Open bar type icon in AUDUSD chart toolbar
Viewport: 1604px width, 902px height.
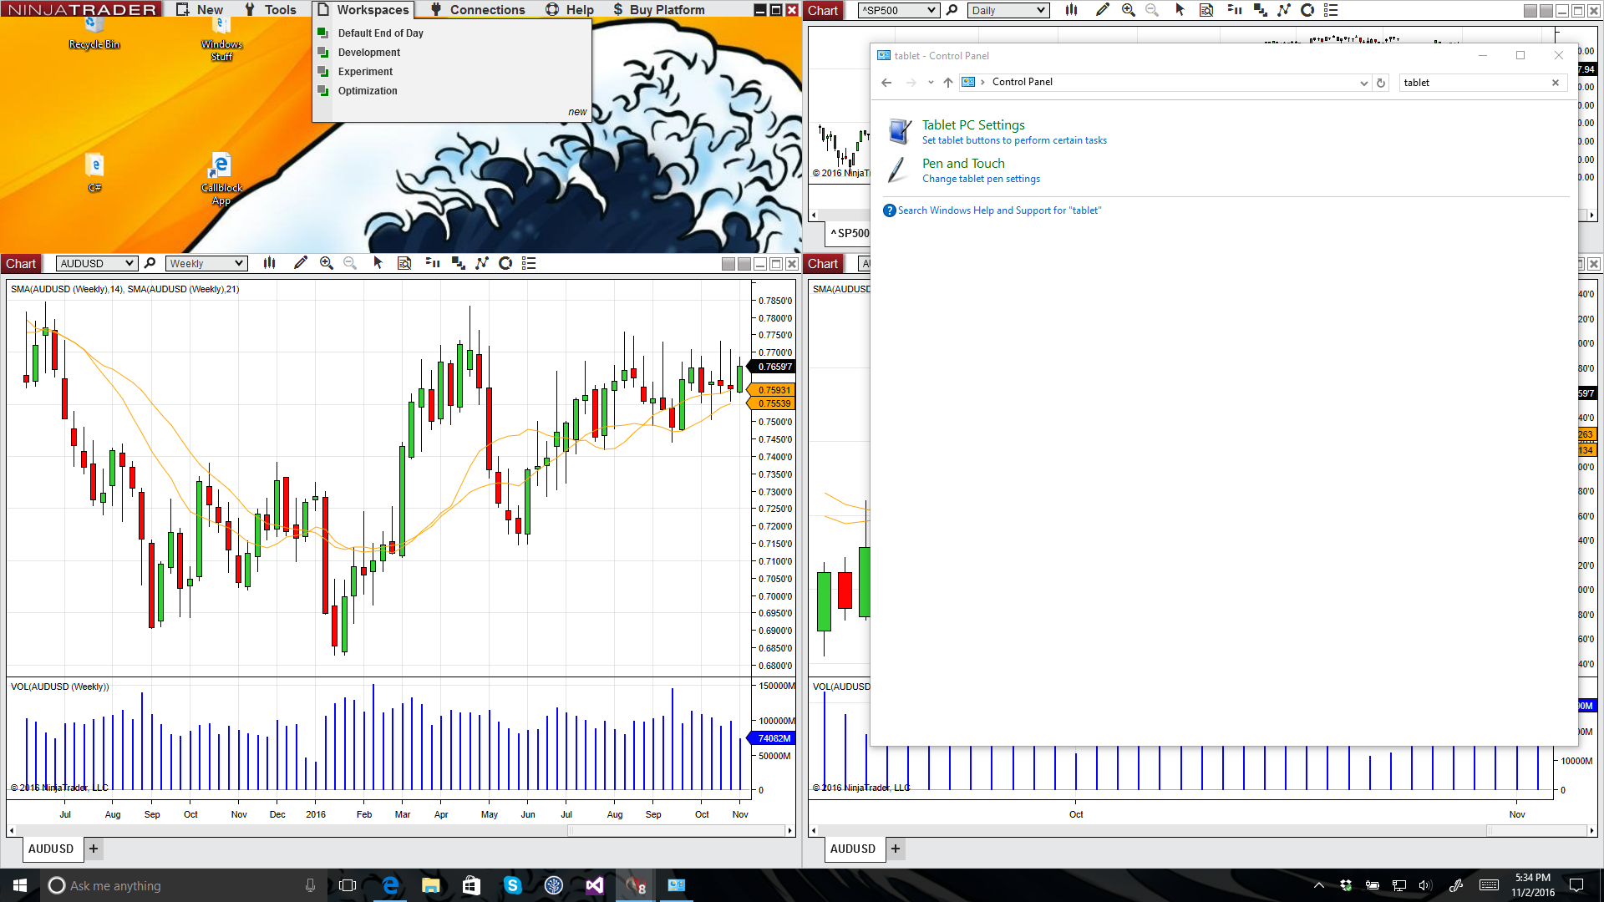269,263
